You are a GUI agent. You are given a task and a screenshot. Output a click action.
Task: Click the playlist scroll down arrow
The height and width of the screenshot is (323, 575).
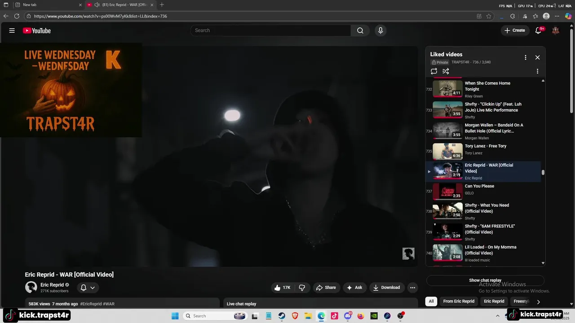click(543, 263)
